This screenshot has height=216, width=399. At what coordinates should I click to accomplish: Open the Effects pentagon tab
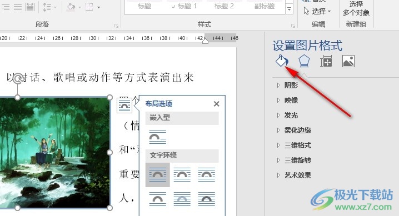304,61
